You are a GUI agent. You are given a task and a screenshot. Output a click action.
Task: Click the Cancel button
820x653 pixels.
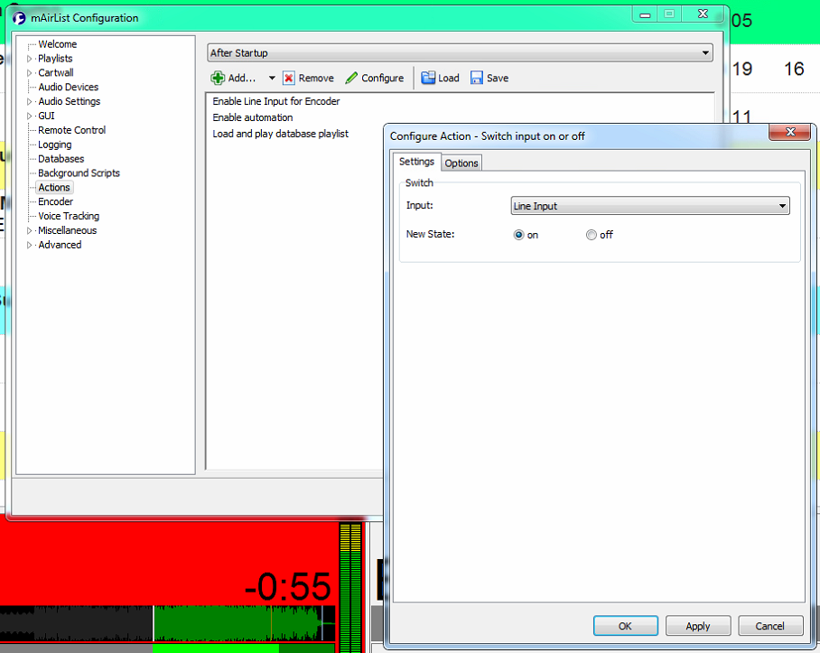(769, 626)
